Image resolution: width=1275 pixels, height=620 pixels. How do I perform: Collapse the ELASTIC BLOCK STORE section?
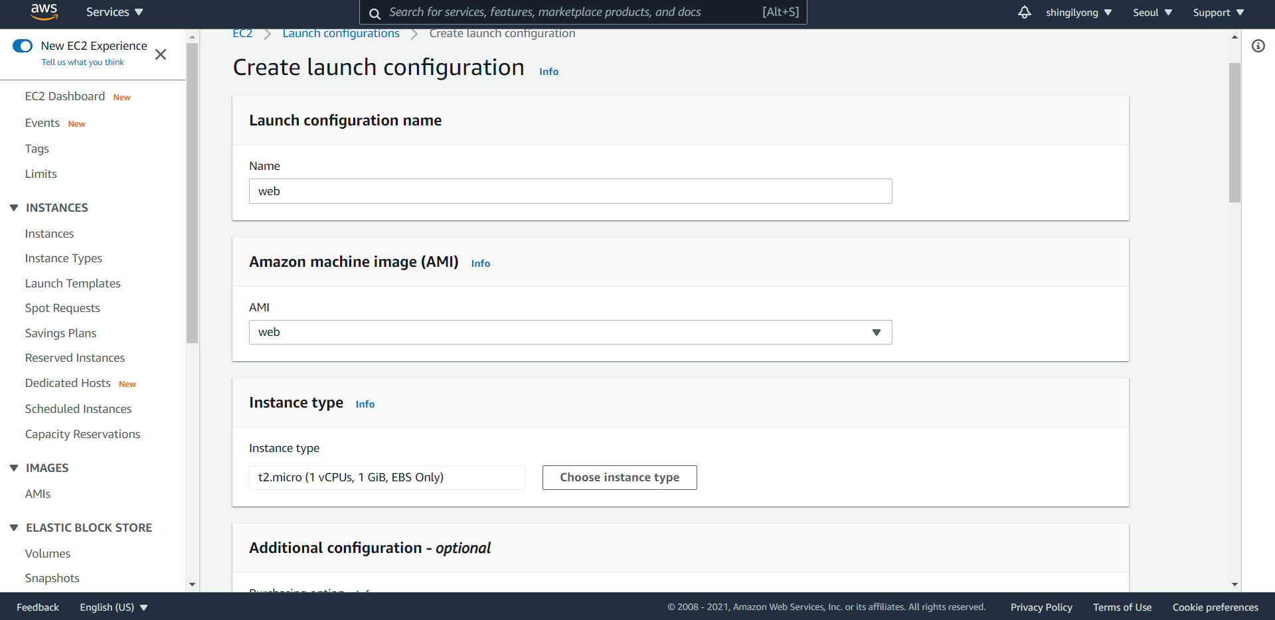pyautogui.click(x=14, y=528)
